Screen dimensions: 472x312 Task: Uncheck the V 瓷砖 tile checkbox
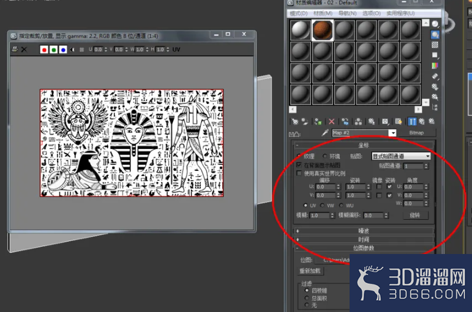pyautogui.click(x=389, y=195)
